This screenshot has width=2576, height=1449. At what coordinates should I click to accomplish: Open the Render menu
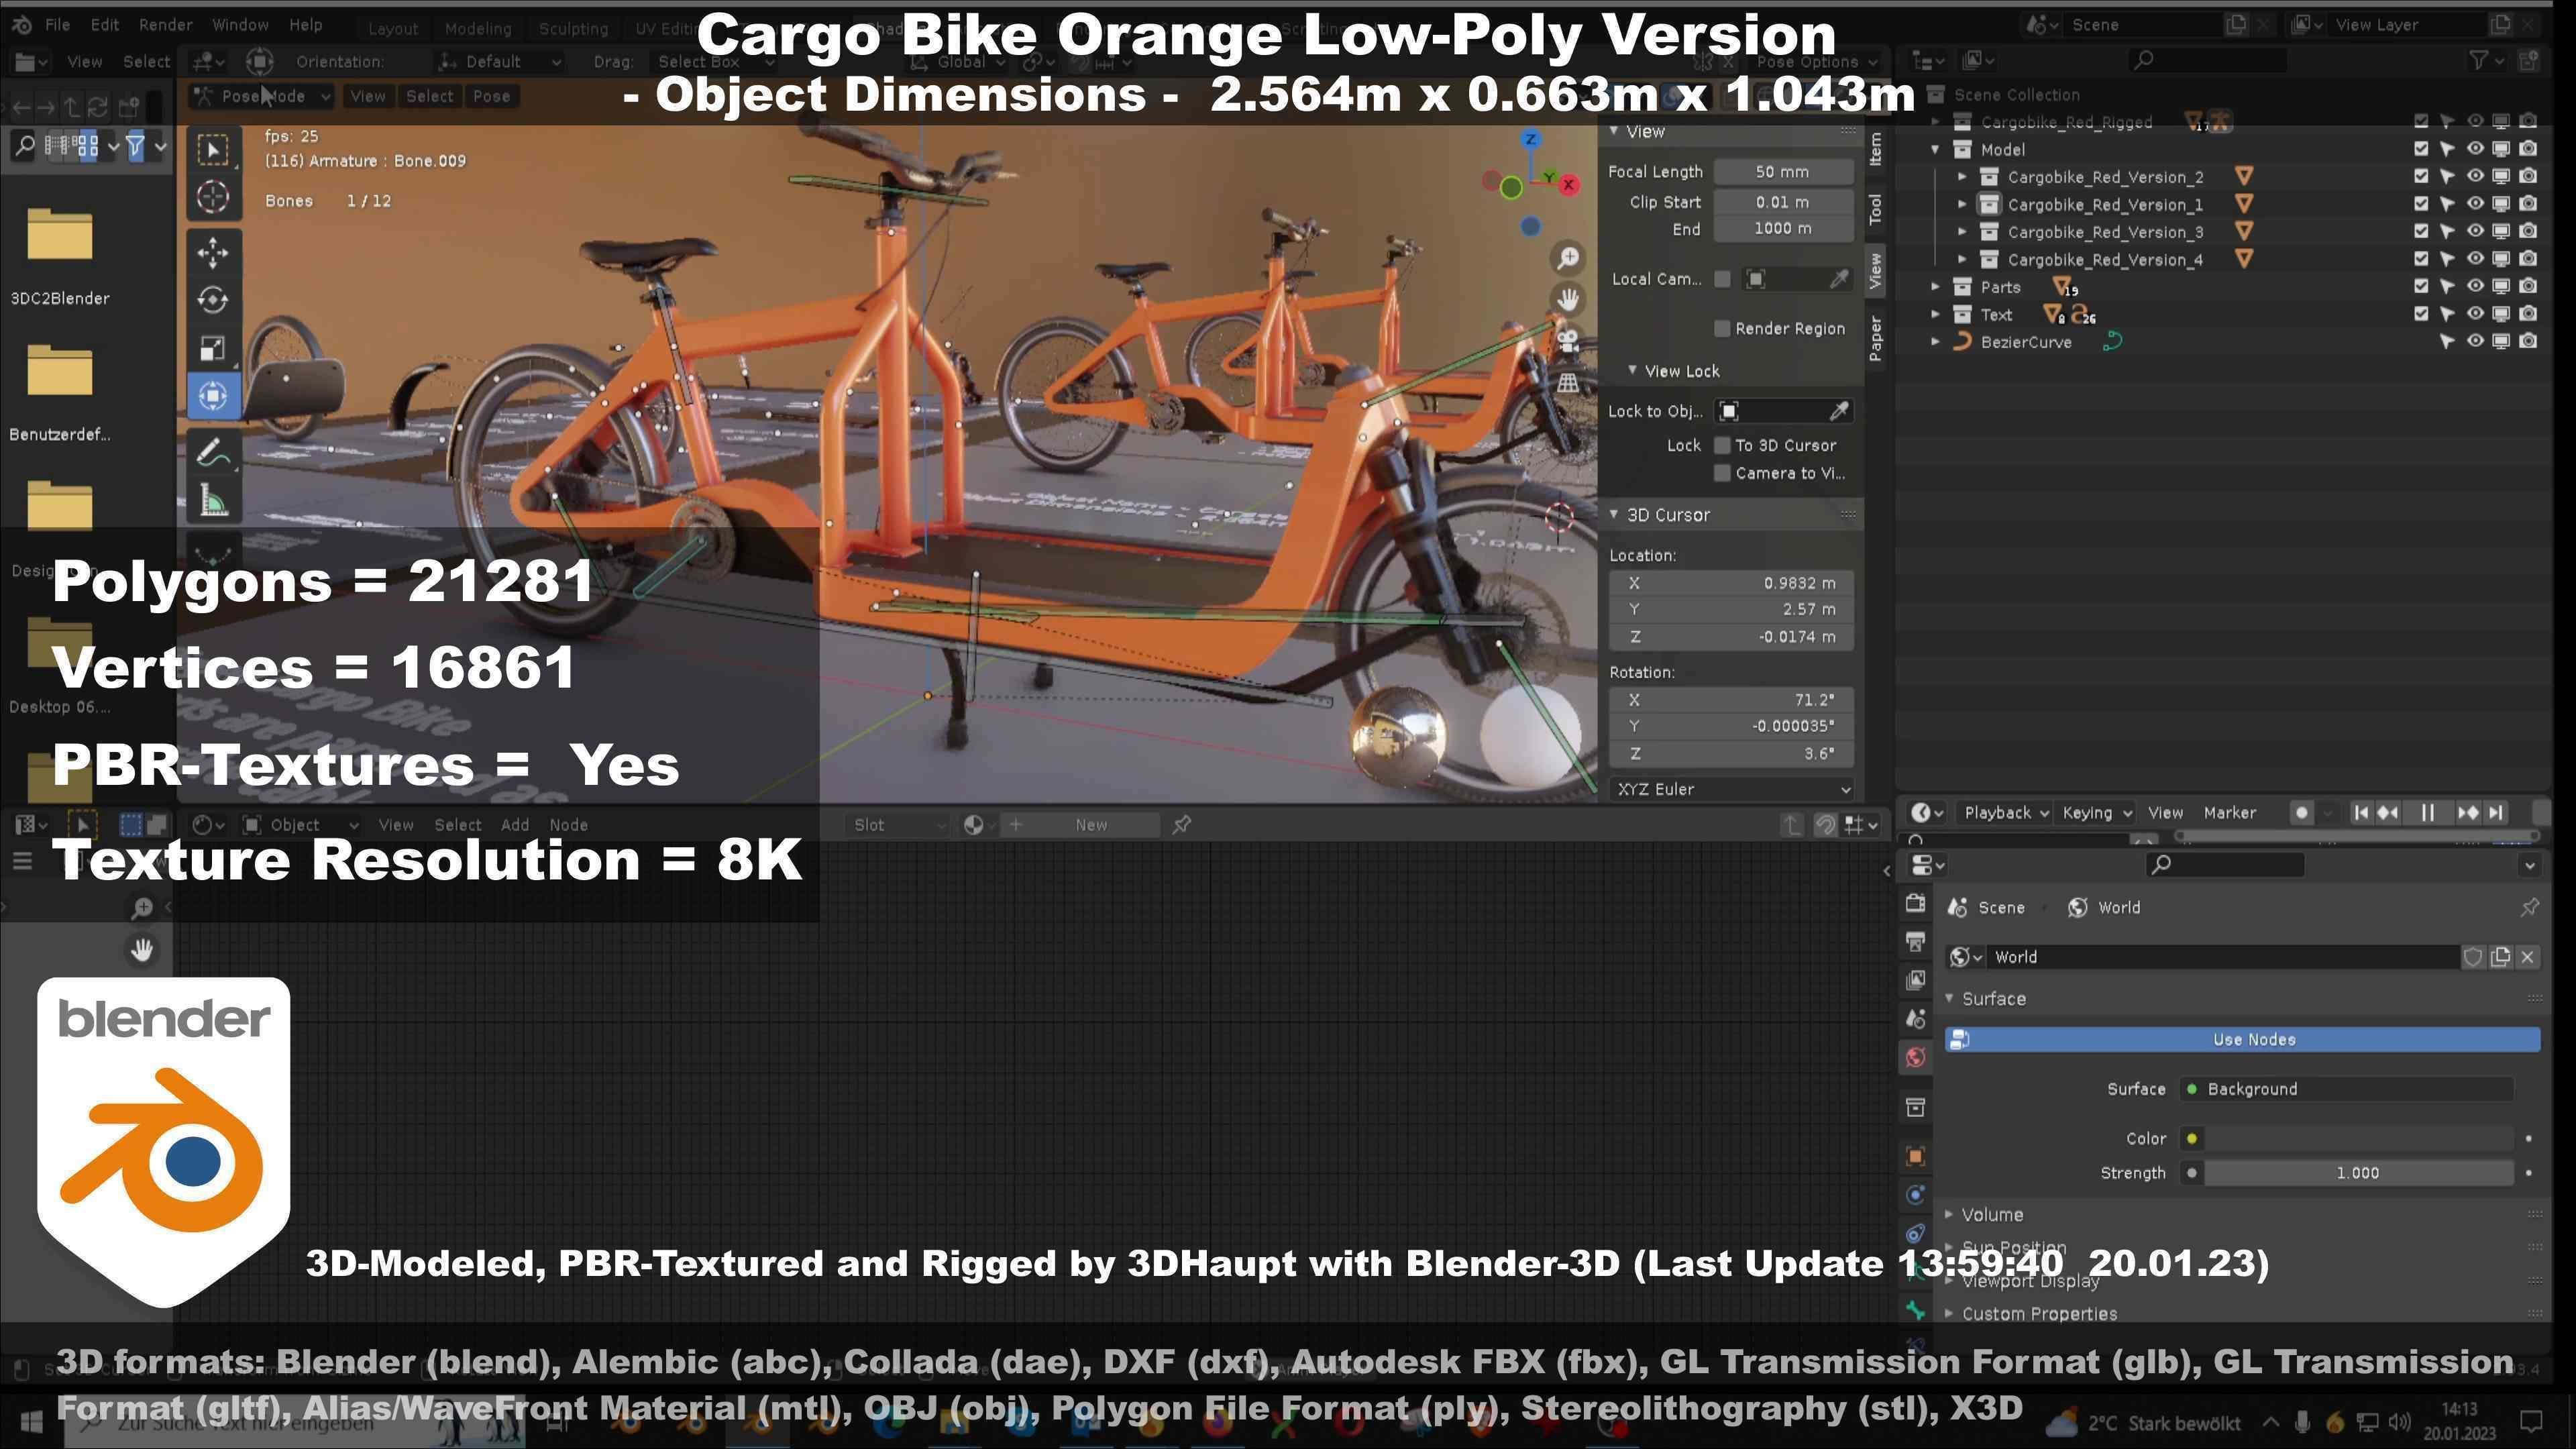coord(165,24)
